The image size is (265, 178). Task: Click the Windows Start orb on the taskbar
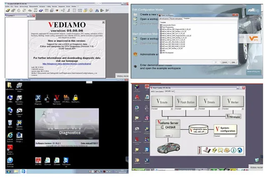tap(8, 171)
